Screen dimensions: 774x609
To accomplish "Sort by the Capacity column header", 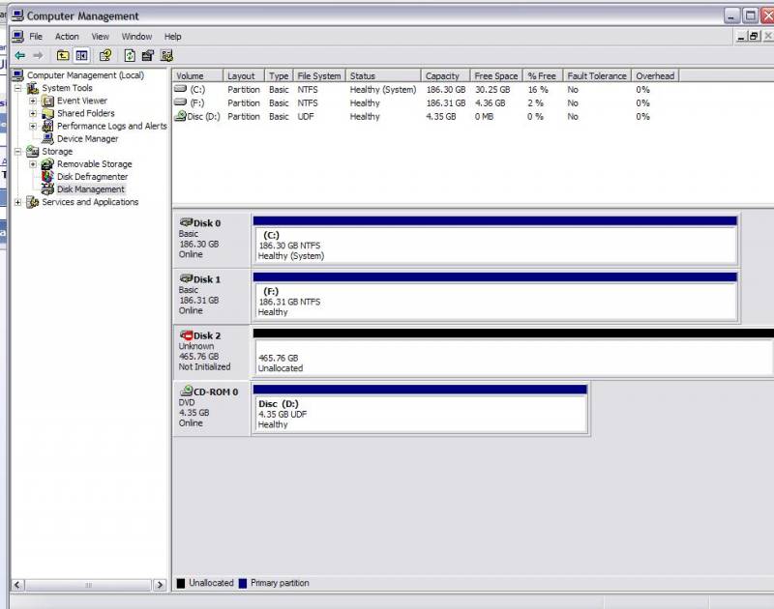I will point(445,76).
